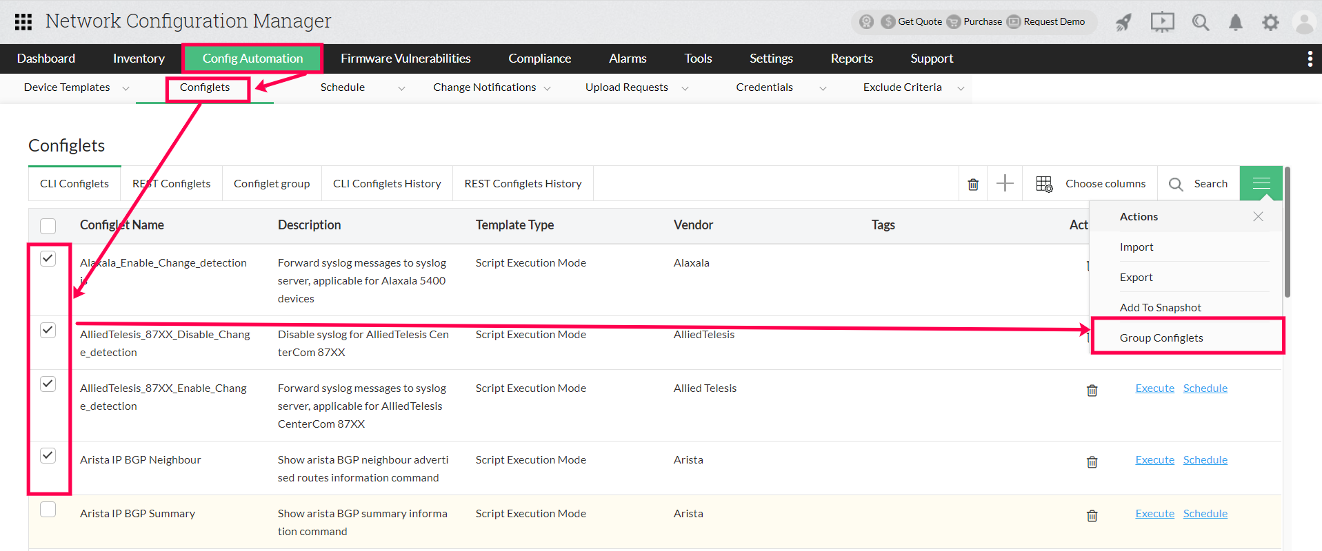
Task: Delete the Arista IP BGP Neighbour configlet
Action: [1092, 461]
